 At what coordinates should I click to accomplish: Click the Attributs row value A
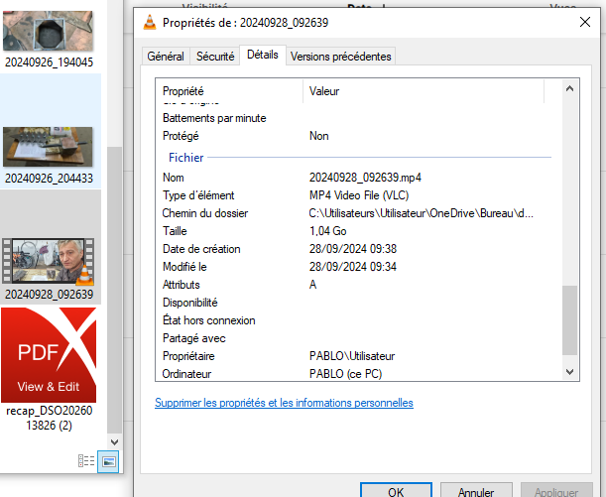[x=312, y=285]
